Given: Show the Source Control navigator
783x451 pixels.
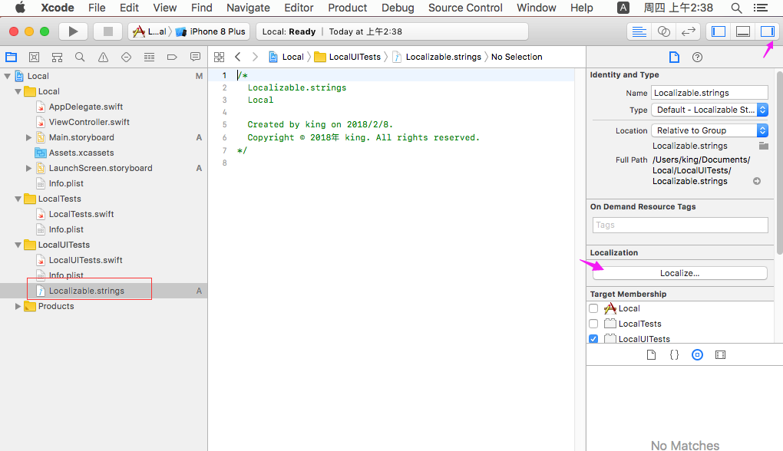Looking at the screenshot, I should pos(34,57).
